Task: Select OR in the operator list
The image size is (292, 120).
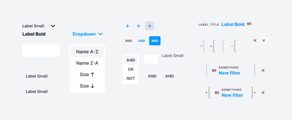Action: [x=131, y=69]
